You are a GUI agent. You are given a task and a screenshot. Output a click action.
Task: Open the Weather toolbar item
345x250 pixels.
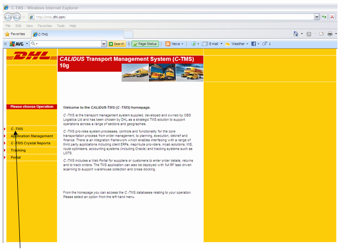point(235,44)
